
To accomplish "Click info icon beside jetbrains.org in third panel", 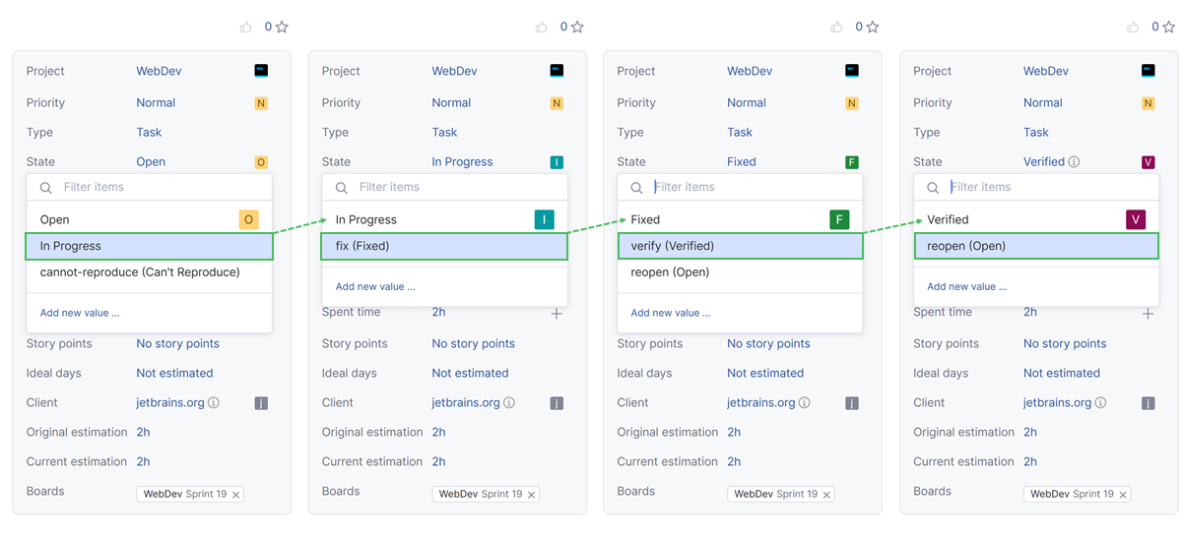I will click(x=804, y=403).
